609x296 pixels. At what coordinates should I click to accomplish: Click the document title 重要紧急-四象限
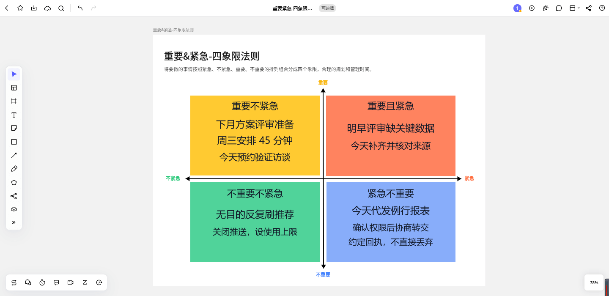(292, 8)
